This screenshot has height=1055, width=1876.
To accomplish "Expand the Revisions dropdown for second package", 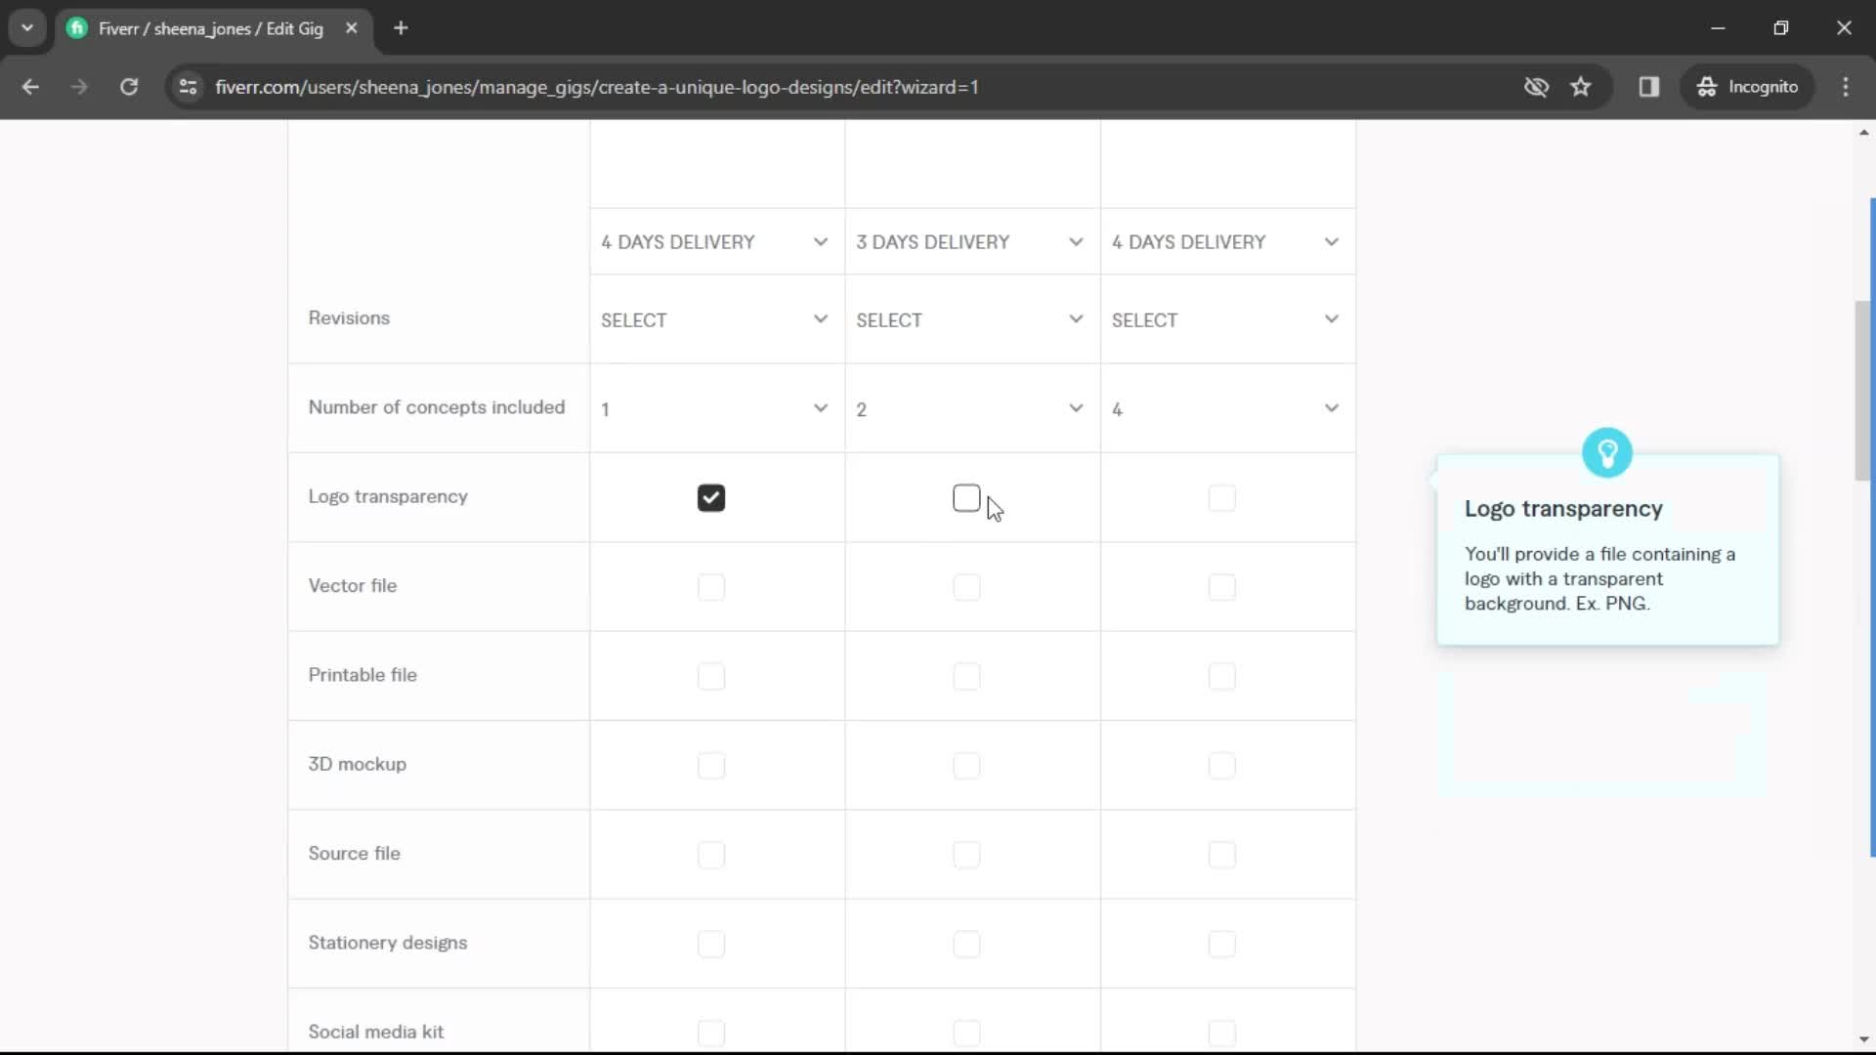I will click(x=966, y=318).
